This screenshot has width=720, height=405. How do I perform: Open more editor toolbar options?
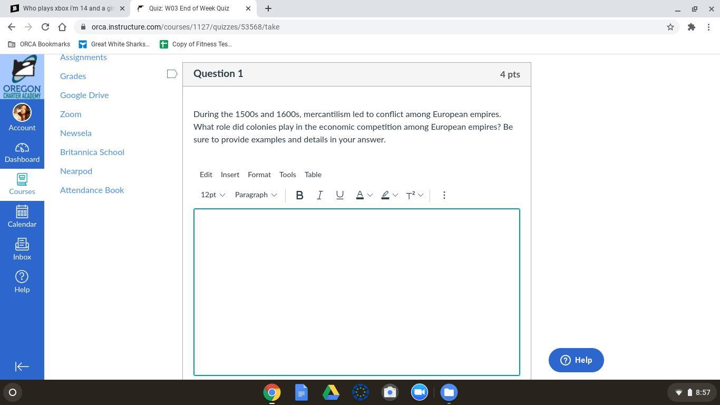tap(444, 195)
